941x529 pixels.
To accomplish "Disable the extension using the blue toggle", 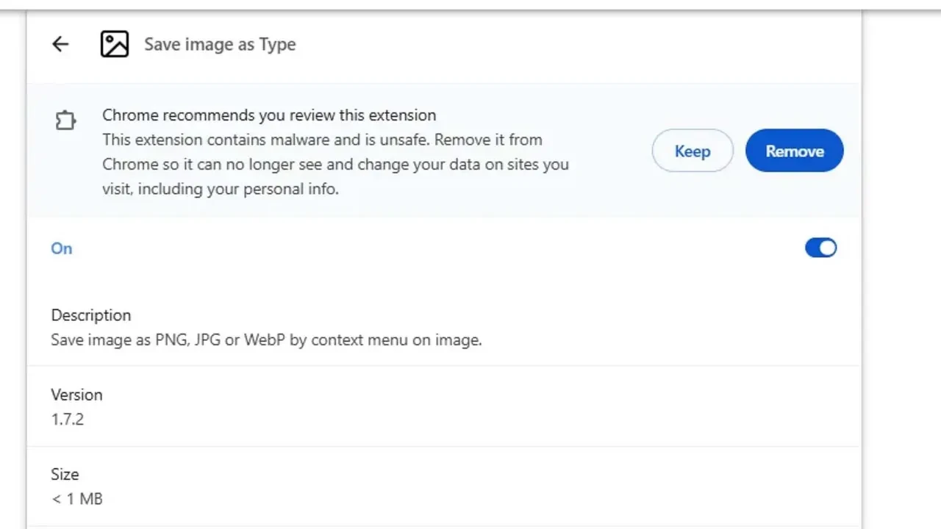I will tap(820, 248).
